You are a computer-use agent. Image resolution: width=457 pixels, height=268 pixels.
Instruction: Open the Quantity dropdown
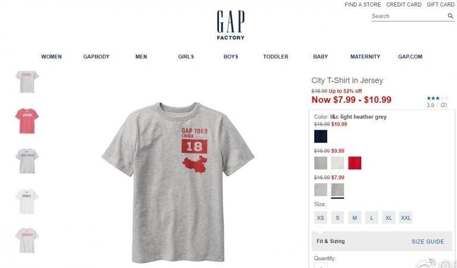point(321,265)
